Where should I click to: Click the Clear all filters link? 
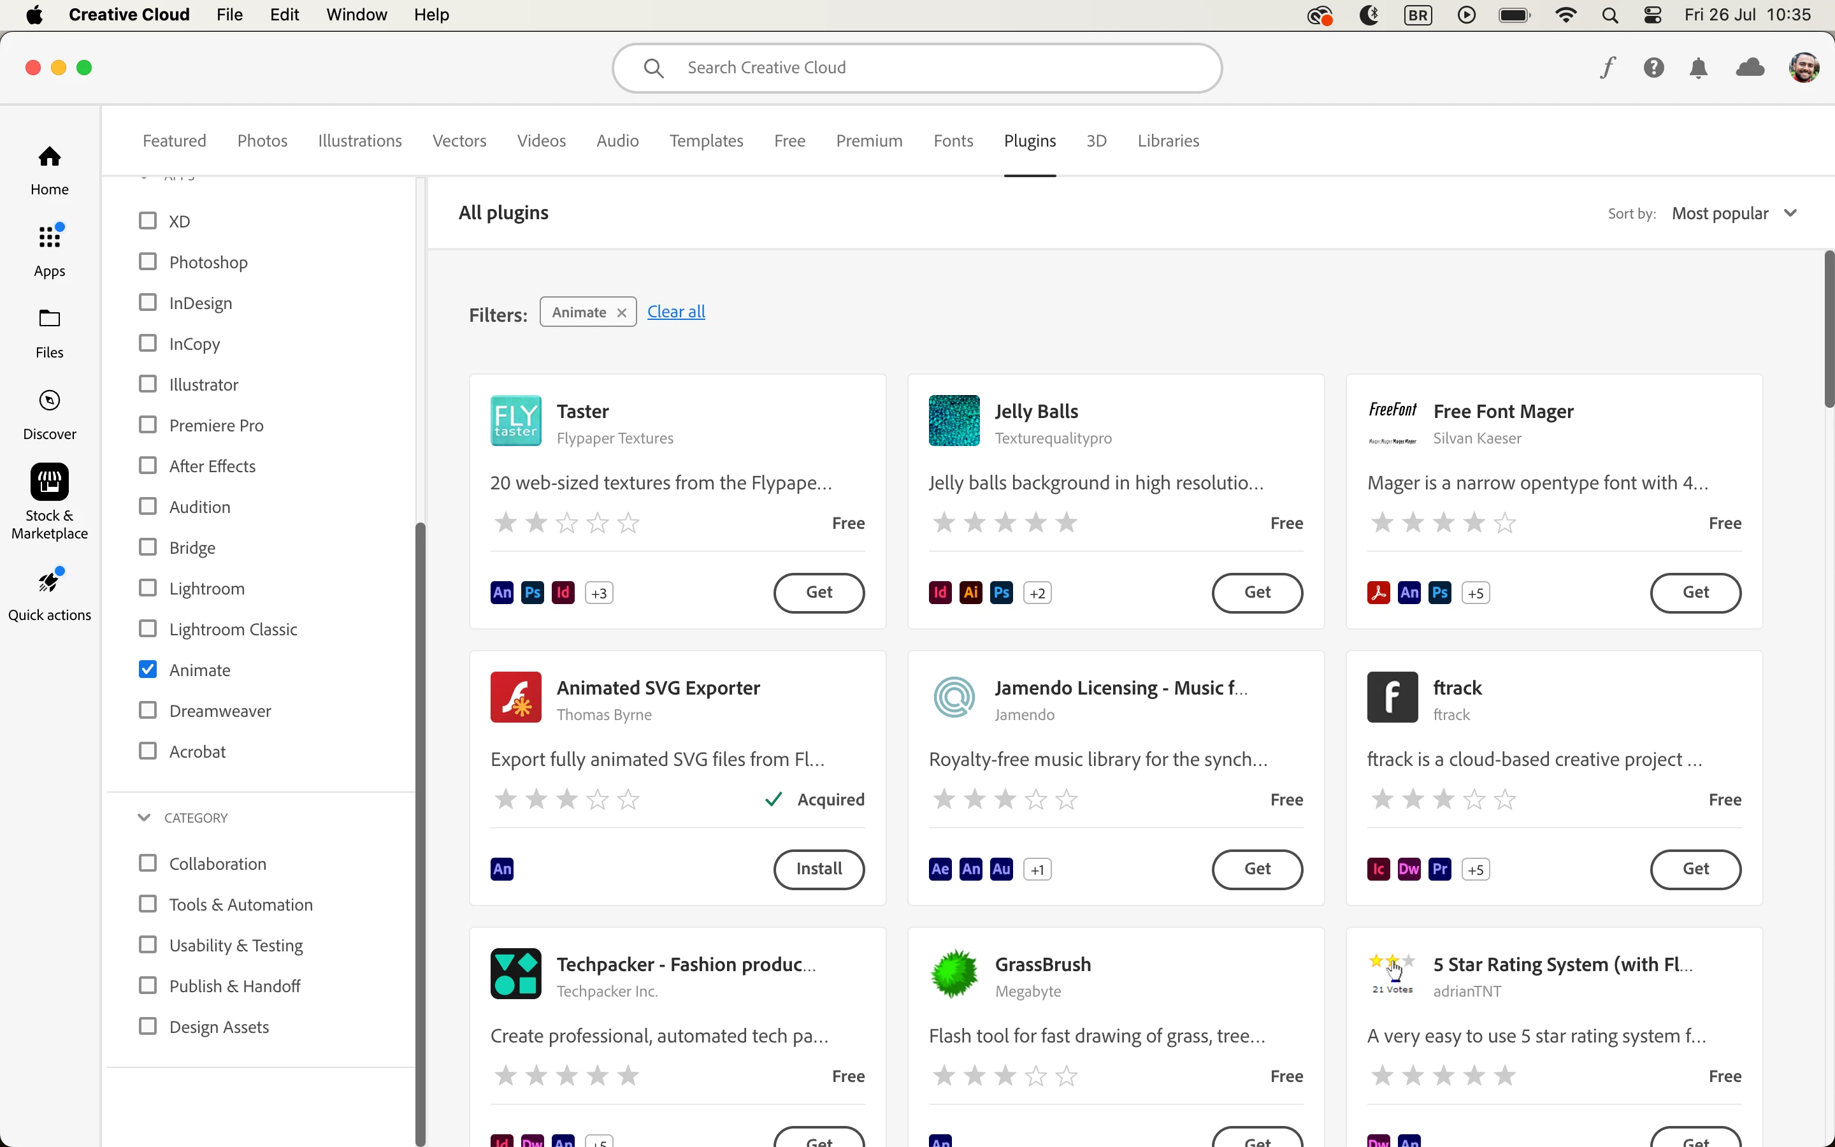tap(675, 312)
